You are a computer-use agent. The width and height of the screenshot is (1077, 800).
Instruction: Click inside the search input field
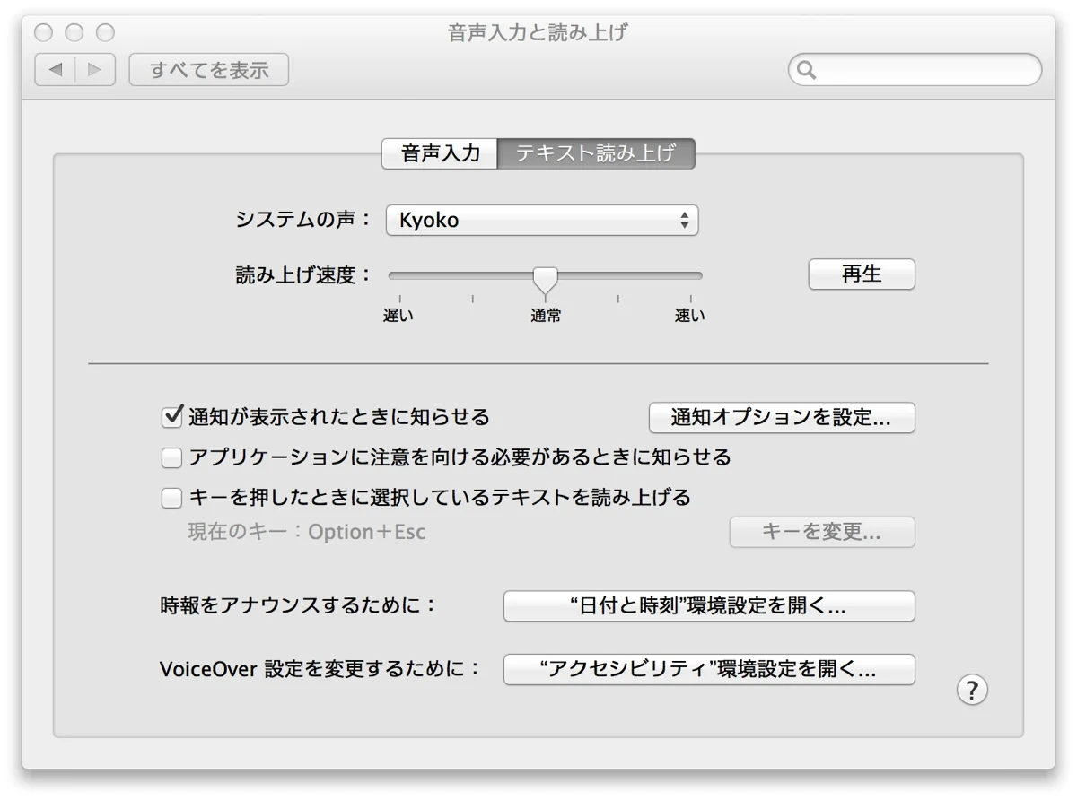point(915,70)
